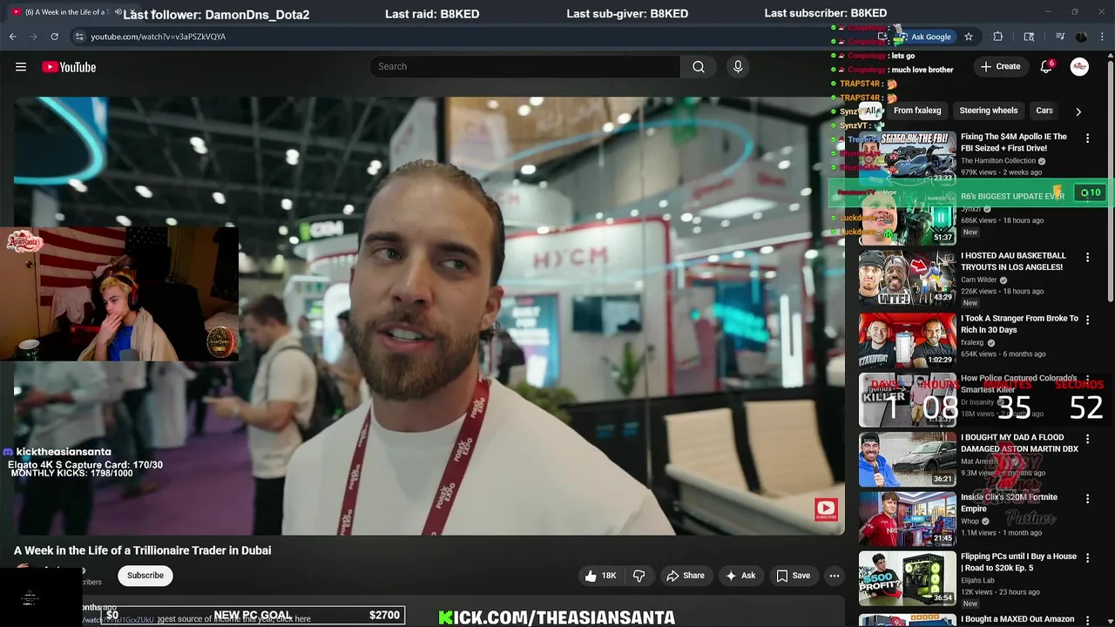This screenshot has width=1115, height=627.
Task: Open options menu for AAU Basketball video
Action: pyautogui.click(x=1087, y=258)
